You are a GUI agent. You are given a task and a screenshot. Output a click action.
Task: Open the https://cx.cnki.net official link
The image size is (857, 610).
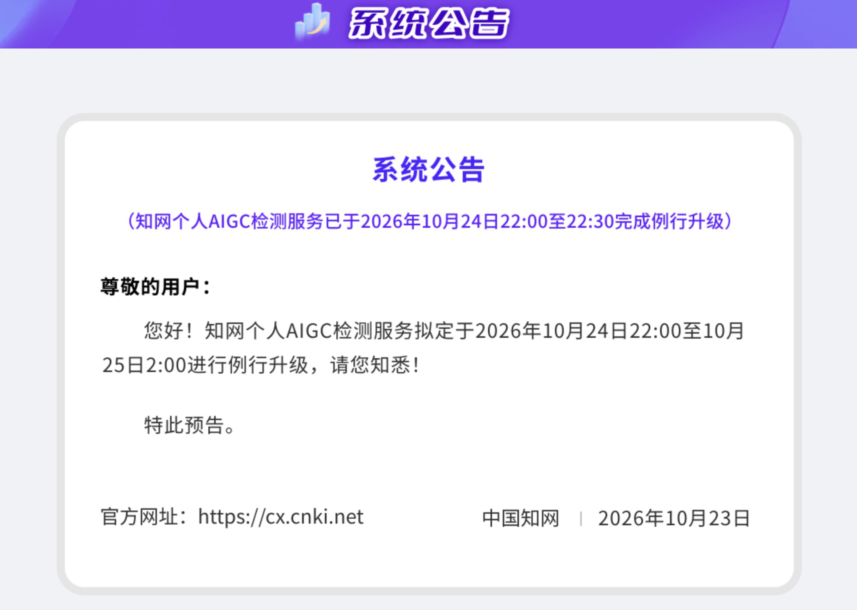[x=281, y=517]
